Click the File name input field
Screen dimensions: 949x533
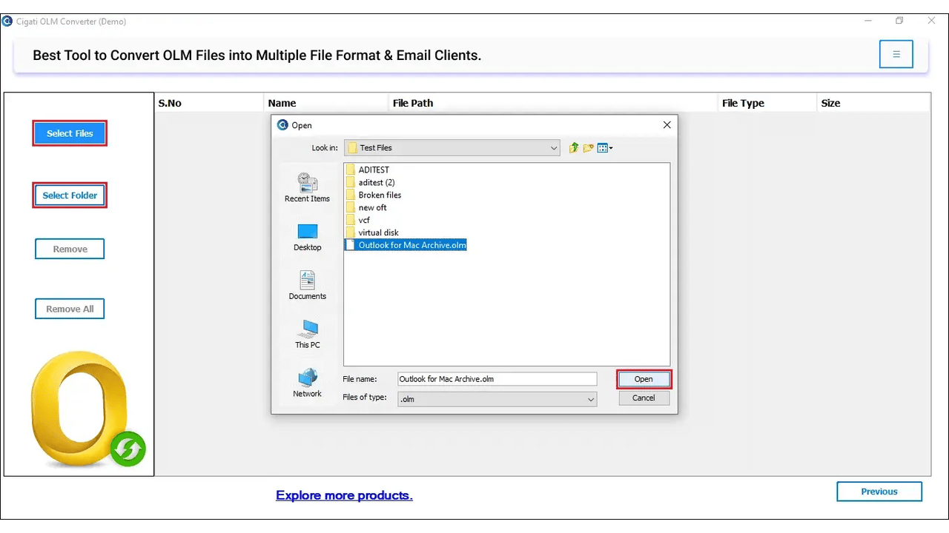click(497, 379)
